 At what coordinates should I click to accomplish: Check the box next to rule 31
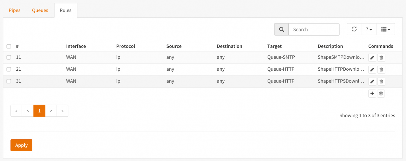[9, 81]
